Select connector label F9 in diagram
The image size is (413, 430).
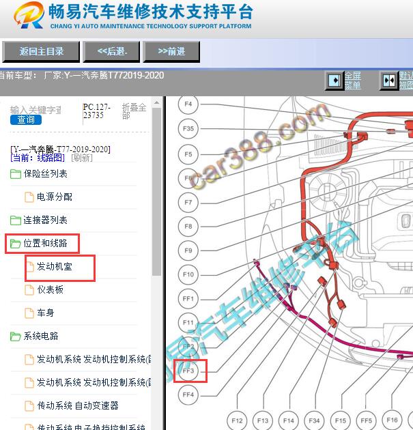[188, 250]
